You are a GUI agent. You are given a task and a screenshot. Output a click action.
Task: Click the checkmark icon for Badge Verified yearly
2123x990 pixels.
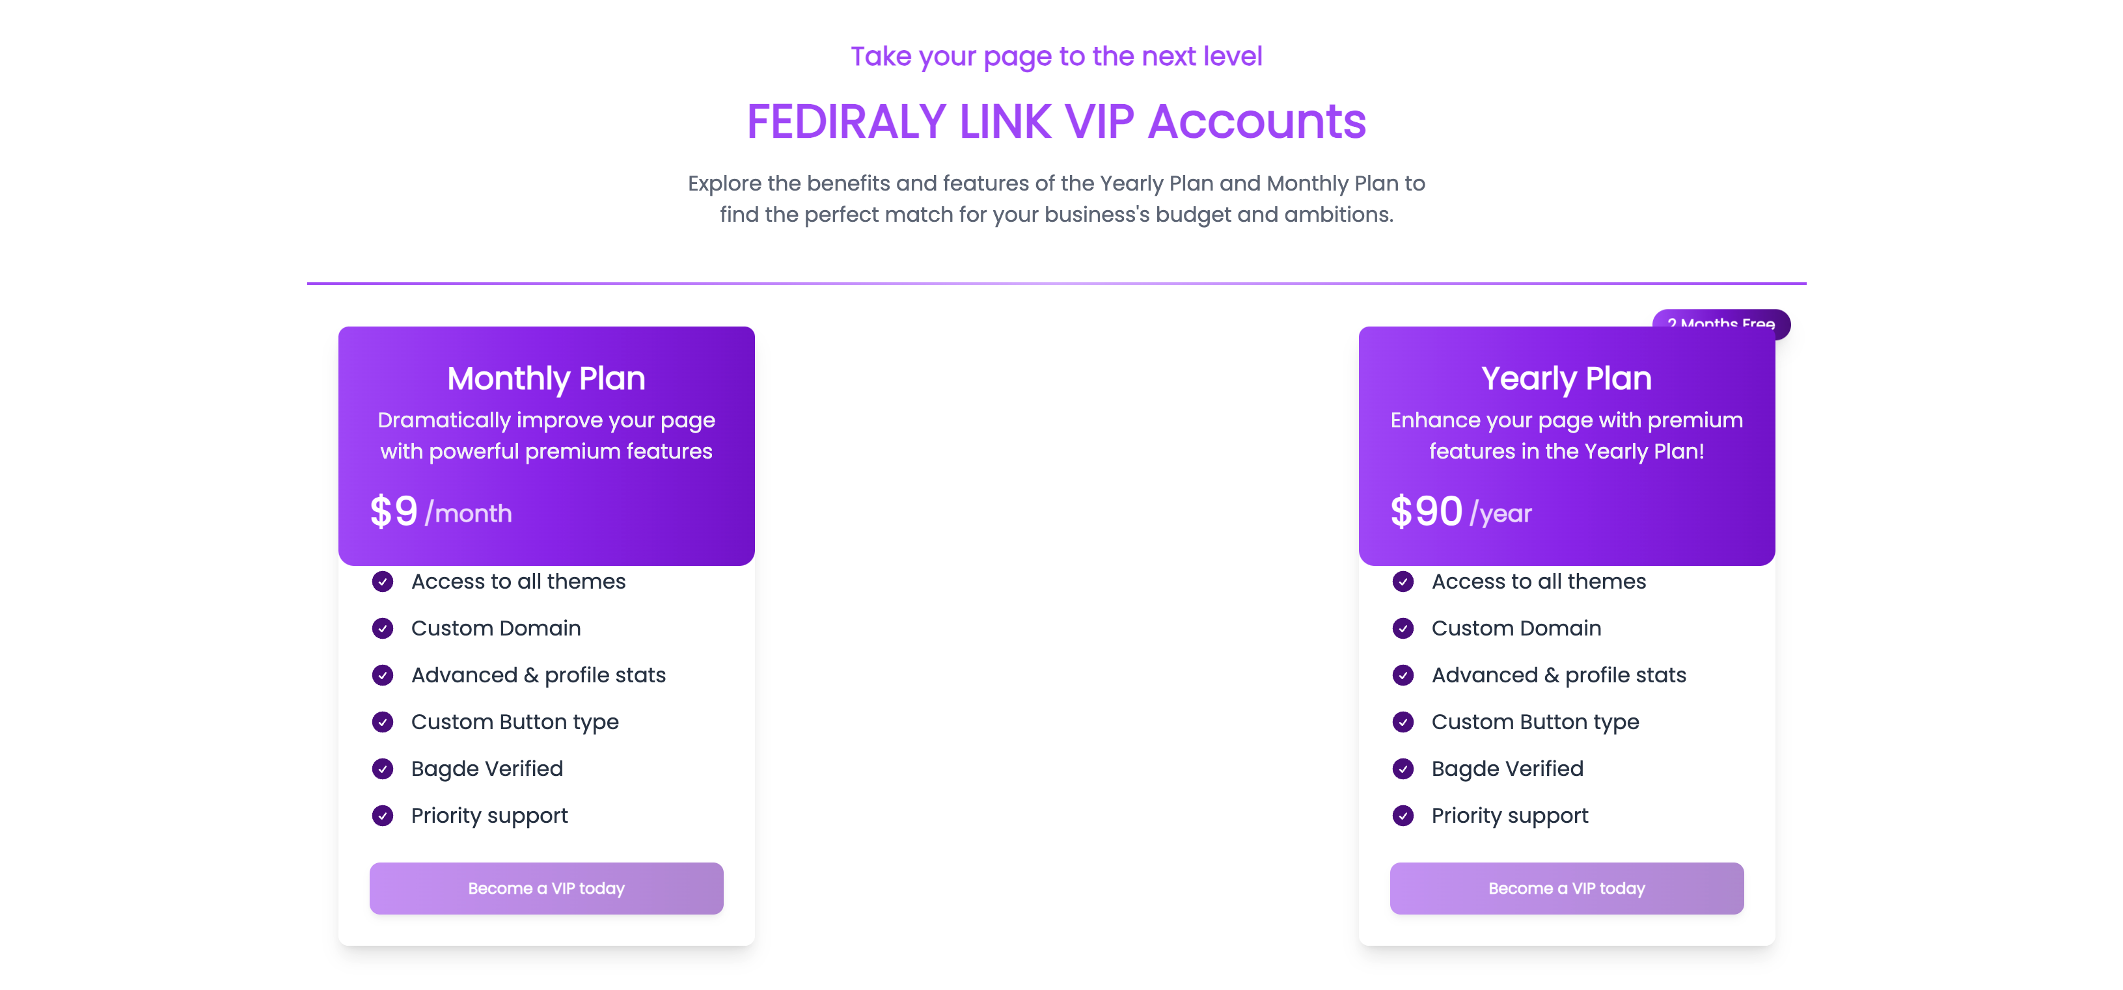(x=1405, y=768)
